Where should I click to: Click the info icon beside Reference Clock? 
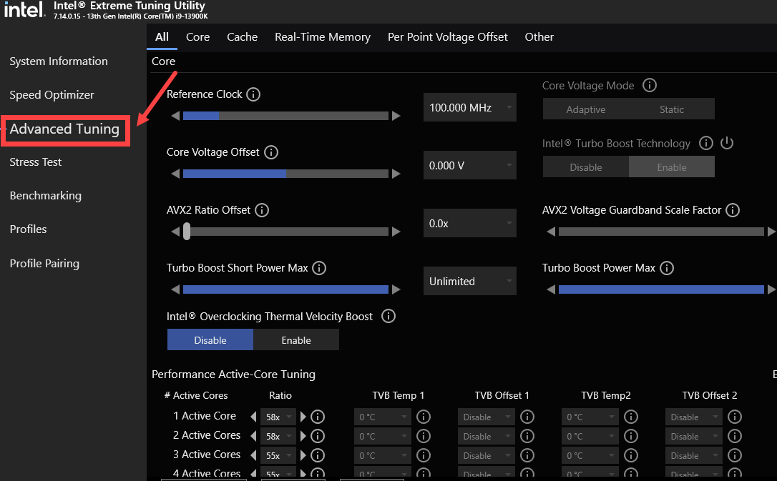pos(253,94)
